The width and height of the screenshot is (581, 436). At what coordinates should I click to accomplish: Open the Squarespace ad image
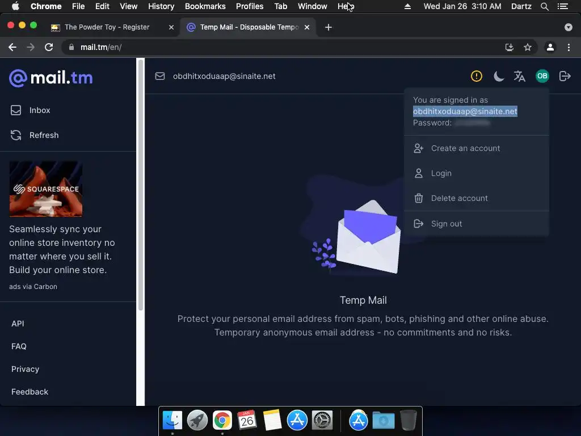[46, 189]
